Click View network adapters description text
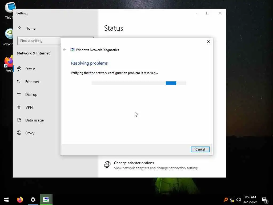Viewport: 273px width, 205px height. point(157,168)
